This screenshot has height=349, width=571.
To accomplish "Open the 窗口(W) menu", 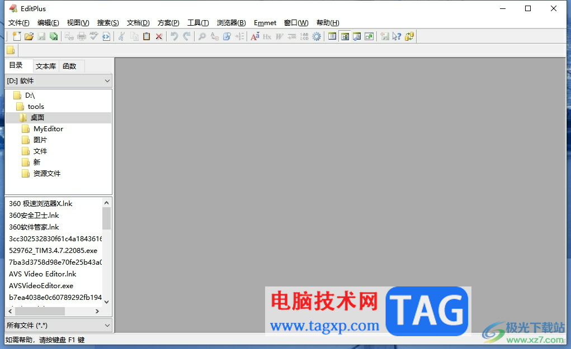I will (296, 23).
